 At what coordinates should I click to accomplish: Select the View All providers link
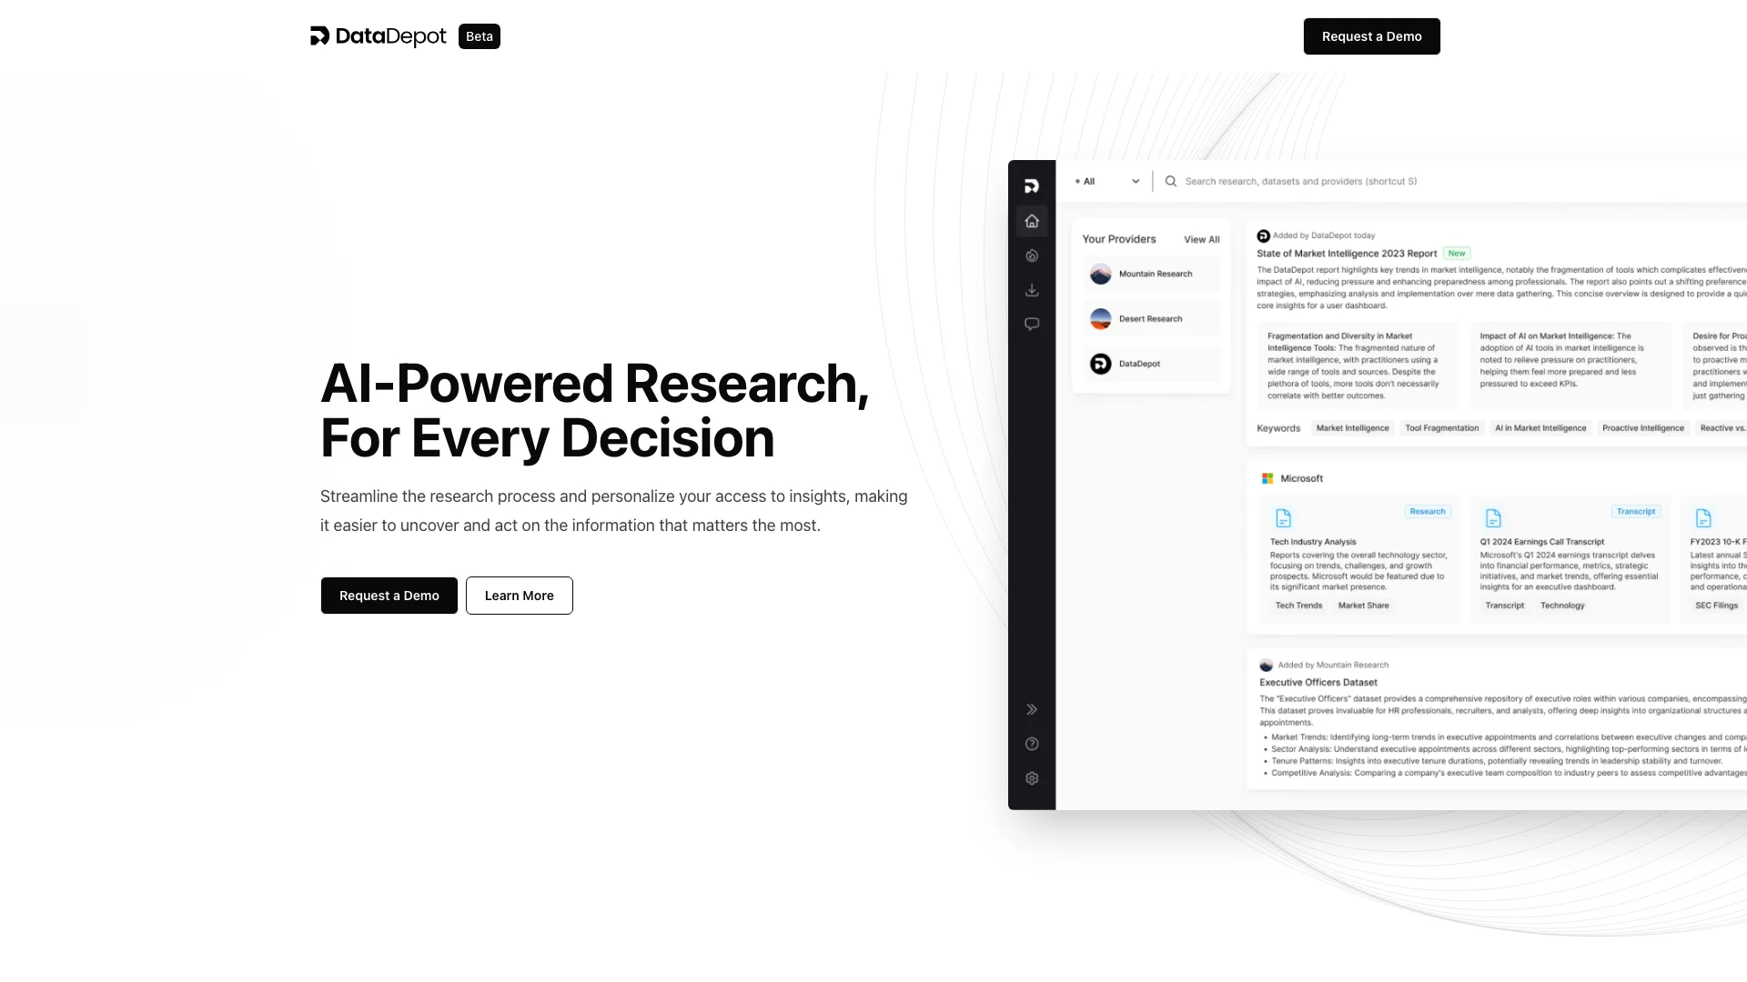(x=1201, y=238)
